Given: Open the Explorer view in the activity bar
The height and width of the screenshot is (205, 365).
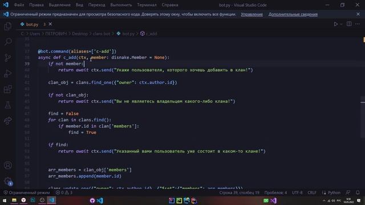Looking at the screenshot, I should pyautogui.click(x=7, y=26).
